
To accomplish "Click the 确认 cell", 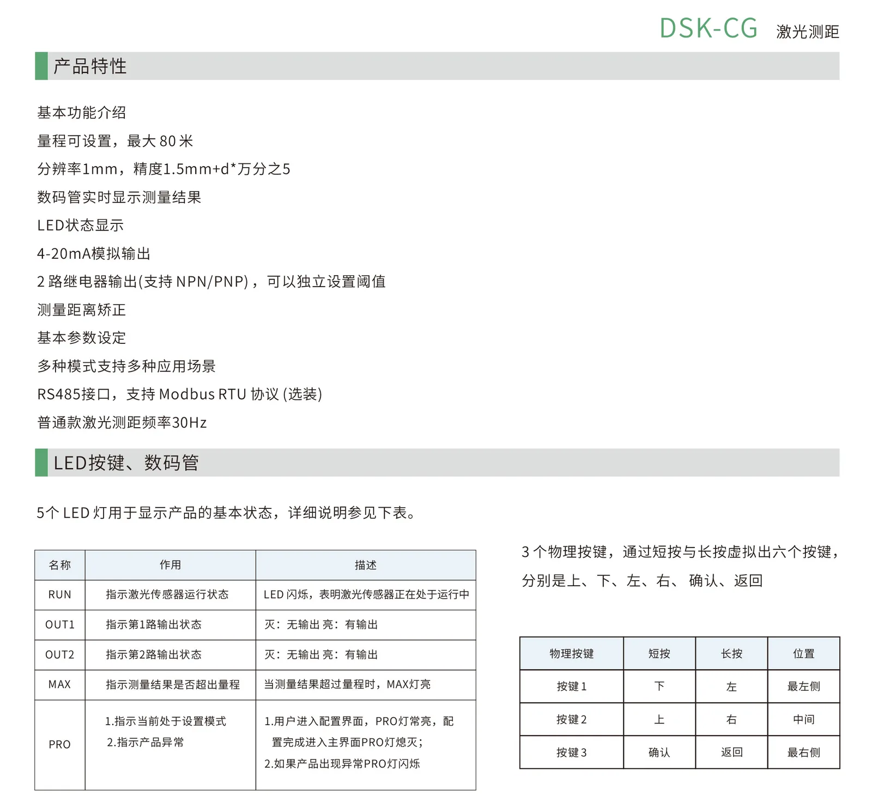I will coord(659,752).
